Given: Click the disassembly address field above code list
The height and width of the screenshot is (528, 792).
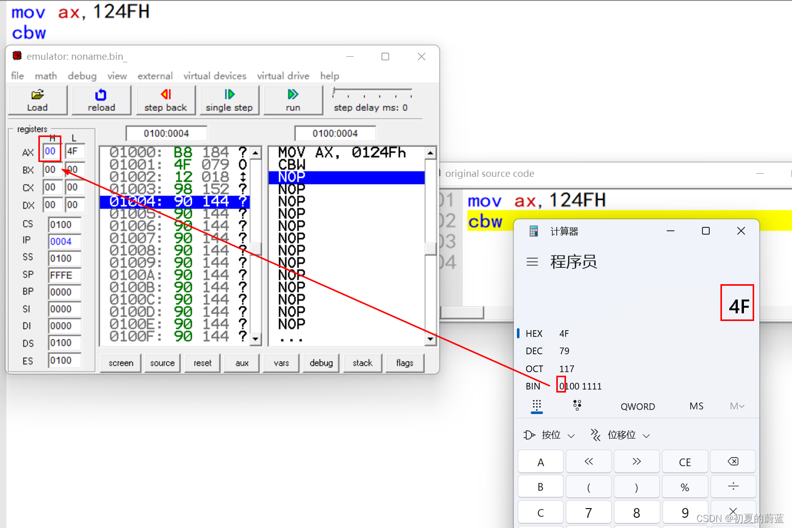Looking at the screenshot, I should tap(335, 133).
